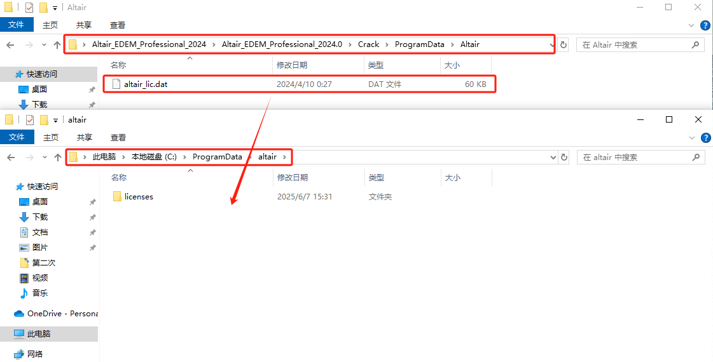Select 快速访问 in lower window sidebar
Image resolution: width=713 pixels, height=362 pixels.
(42, 186)
